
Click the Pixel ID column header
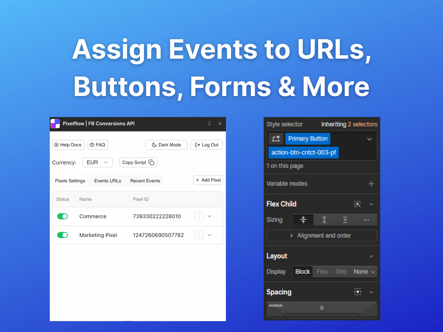coord(141,199)
